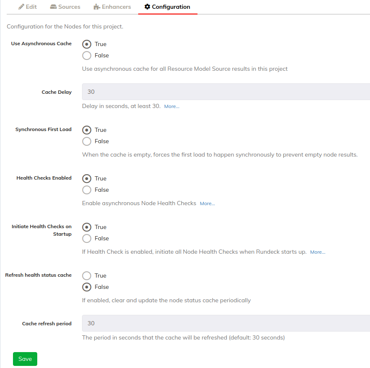This screenshot has height=368, width=370.
Task: Select the Configuration tab
Action: pyautogui.click(x=167, y=7)
